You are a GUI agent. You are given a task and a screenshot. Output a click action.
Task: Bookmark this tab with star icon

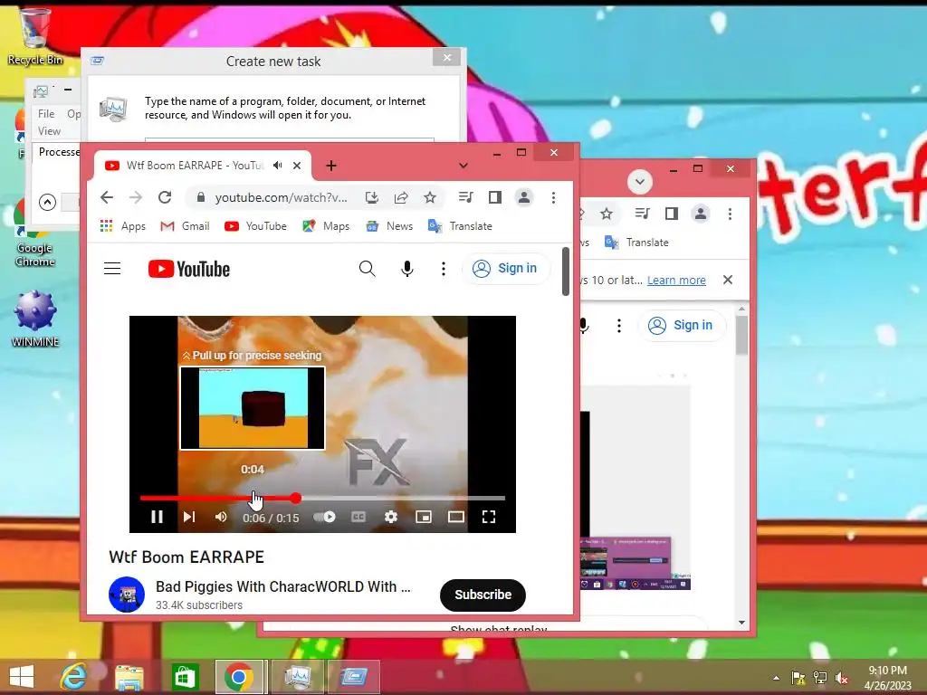click(x=430, y=197)
